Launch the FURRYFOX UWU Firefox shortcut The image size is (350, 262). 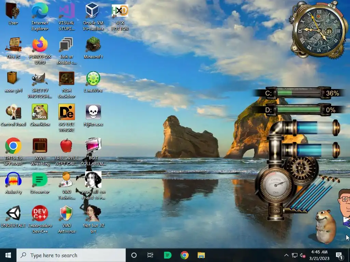[x=40, y=50]
